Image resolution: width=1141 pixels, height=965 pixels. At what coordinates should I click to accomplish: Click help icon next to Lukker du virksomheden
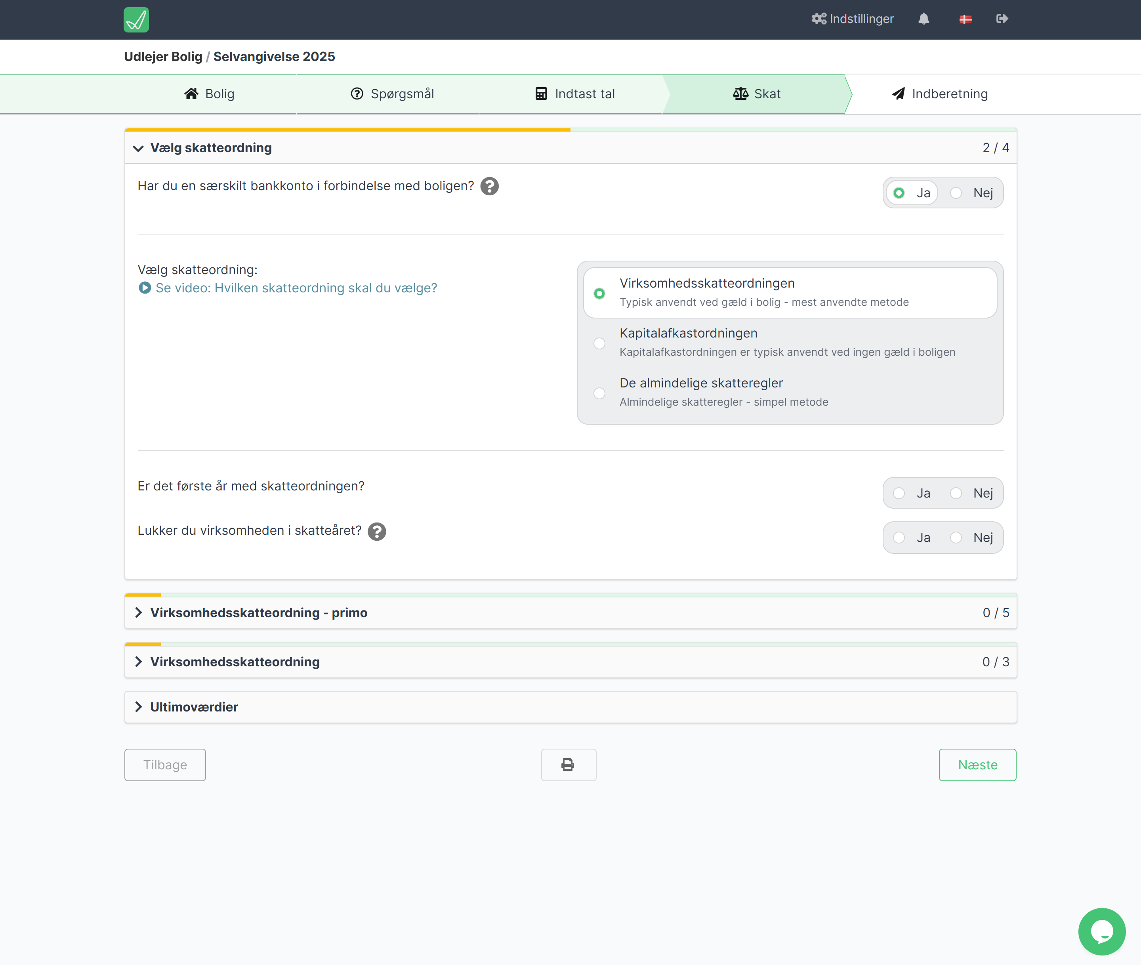tap(376, 531)
